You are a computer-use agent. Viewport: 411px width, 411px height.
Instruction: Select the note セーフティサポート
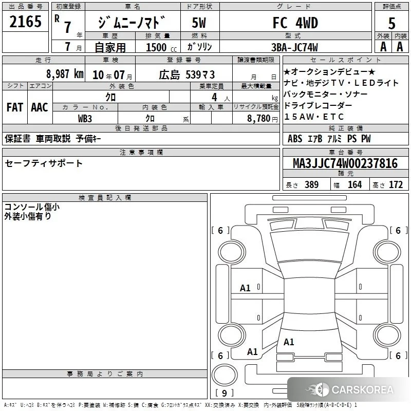click(x=44, y=163)
